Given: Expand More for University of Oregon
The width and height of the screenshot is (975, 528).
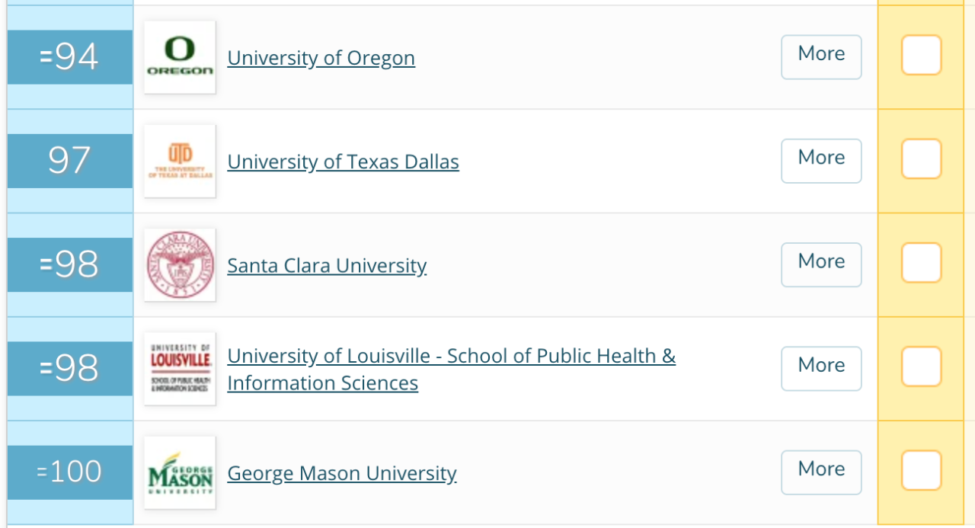Looking at the screenshot, I should pyautogui.click(x=821, y=56).
